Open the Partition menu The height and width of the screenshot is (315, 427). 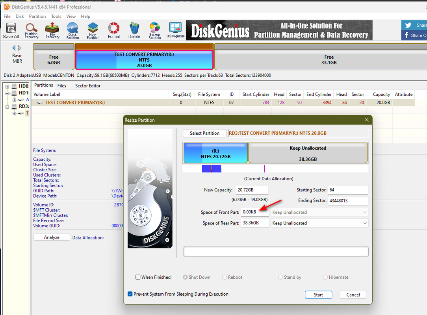pos(37,16)
